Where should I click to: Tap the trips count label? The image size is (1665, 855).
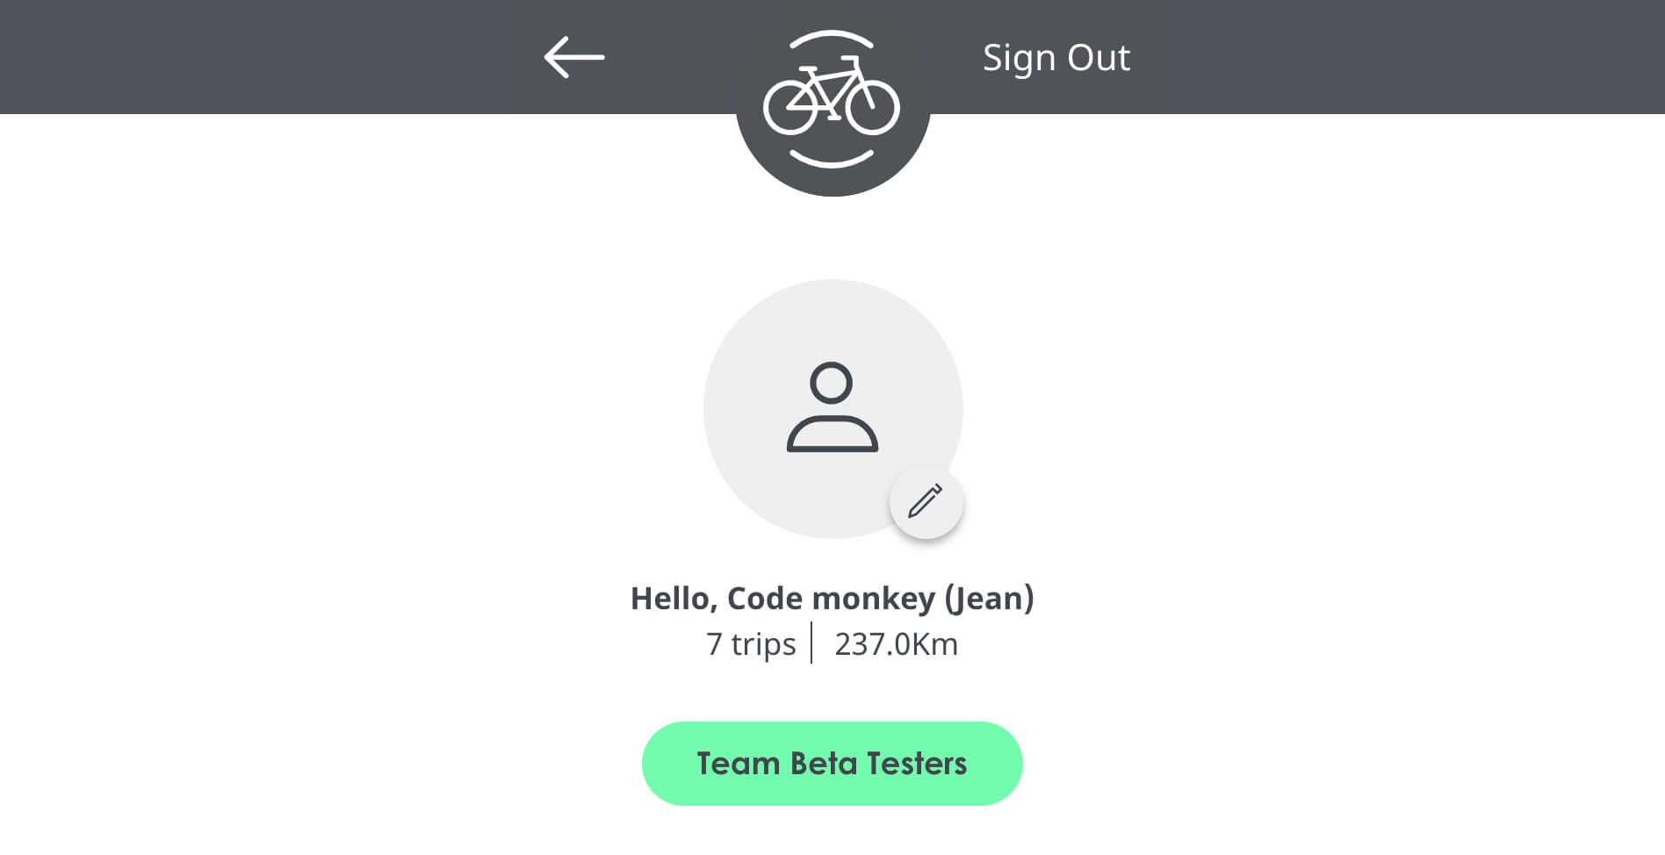751,644
